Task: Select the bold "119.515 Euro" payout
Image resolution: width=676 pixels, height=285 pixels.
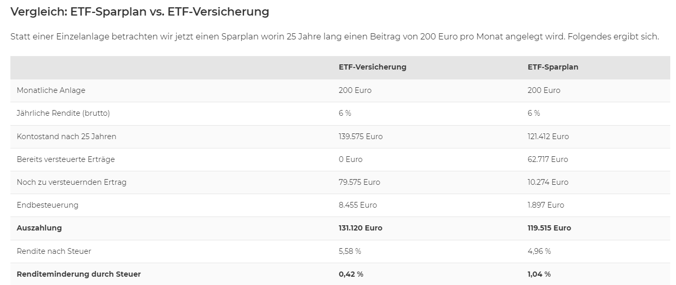Action: click(x=549, y=228)
